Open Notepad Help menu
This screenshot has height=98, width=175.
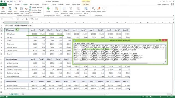pos(92,44)
